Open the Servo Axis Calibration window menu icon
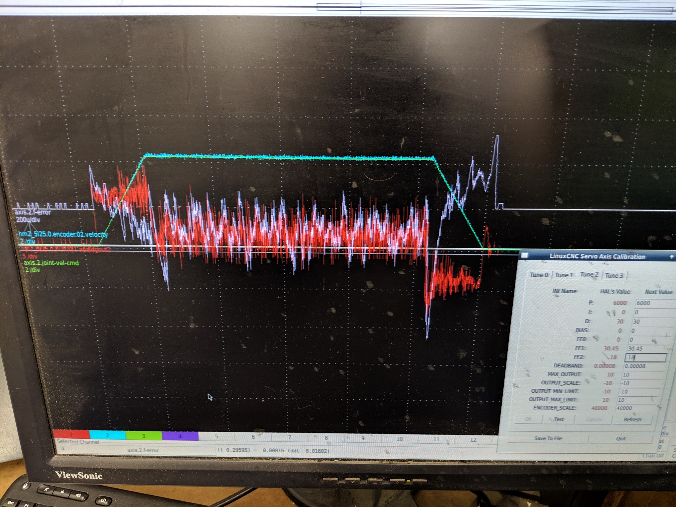676x507 pixels. [x=525, y=255]
